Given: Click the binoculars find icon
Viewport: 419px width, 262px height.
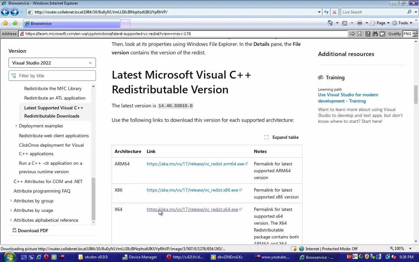Looking at the screenshot, I should point(375,34).
